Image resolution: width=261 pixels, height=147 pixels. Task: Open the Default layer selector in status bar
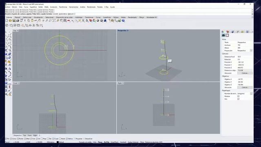pyautogui.click(x=62, y=142)
